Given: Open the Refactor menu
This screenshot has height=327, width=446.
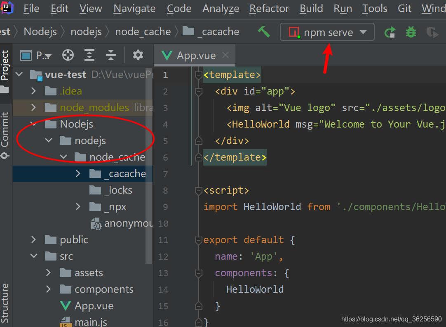Looking at the screenshot, I should coord(269,9).
